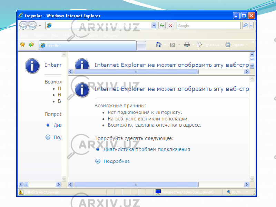Click 'Возможные причины:' heading in main frame
Viewport: 276px width, 207px height.
tap(120, 106)
